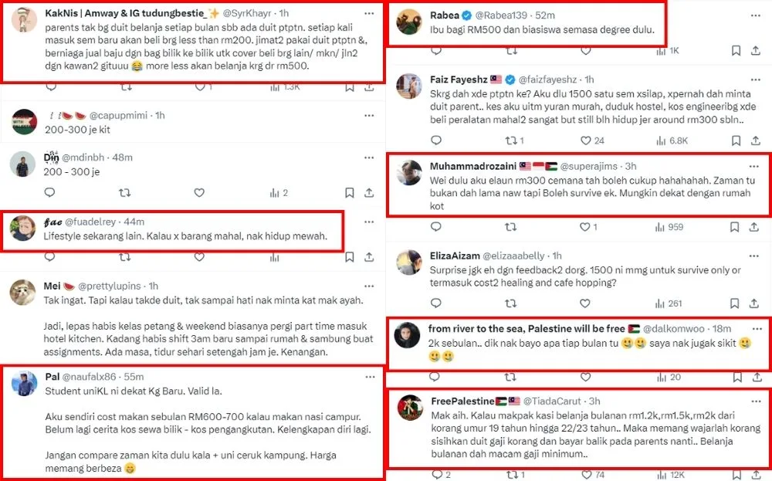The width and height of the screenshot is (772, 481).
Task: Reply to ElizaAizam's tweet
Action: [436, 303]
